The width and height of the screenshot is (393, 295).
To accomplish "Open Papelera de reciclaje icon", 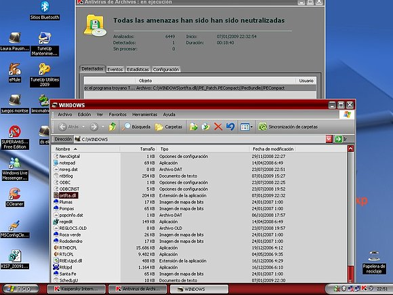I will 374,262.
